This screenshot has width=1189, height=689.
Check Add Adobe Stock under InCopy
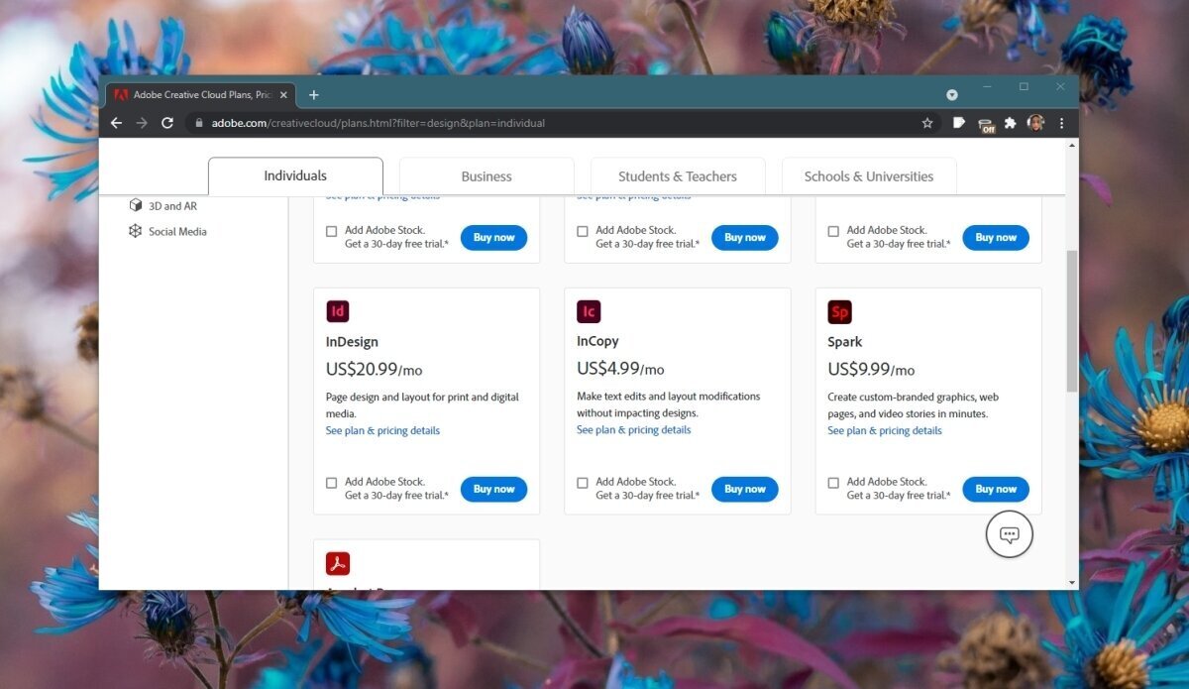[582, 482]
